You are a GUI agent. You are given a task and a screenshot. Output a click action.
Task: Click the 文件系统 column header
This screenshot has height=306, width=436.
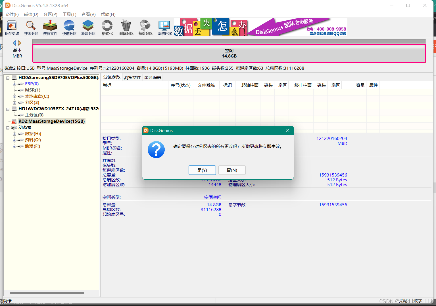pyautogui.click(x=206, y=85)
